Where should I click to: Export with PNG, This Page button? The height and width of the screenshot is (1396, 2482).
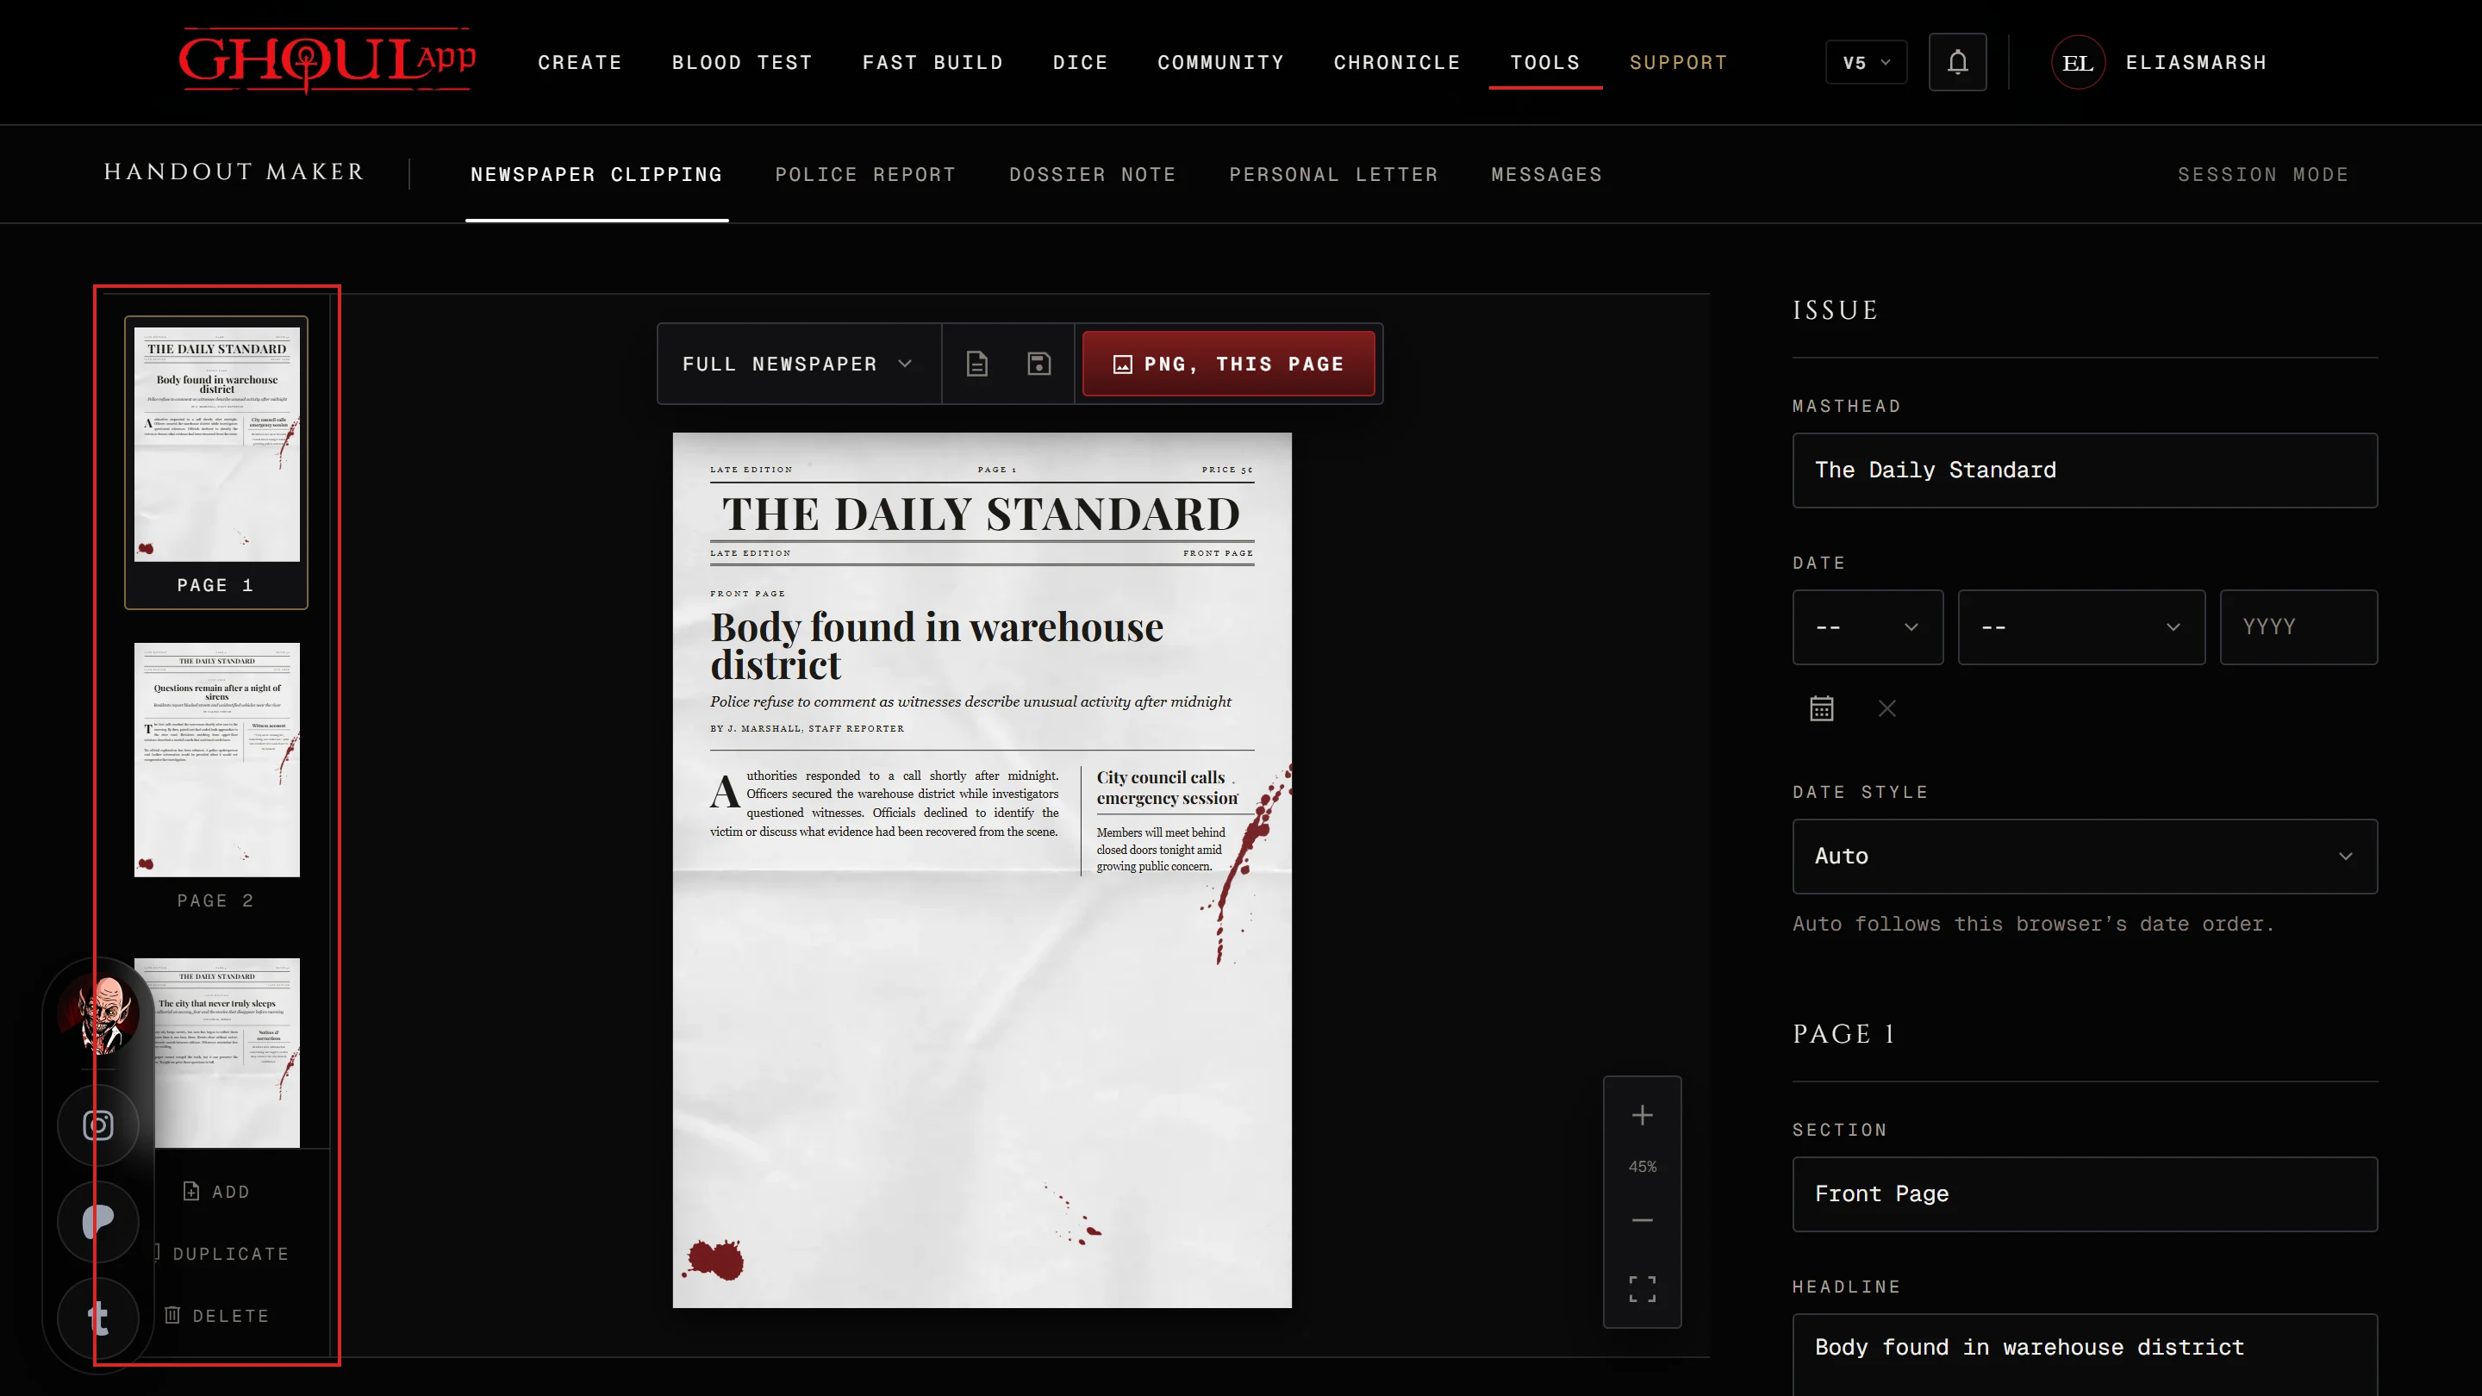[x=1227, y=363]
